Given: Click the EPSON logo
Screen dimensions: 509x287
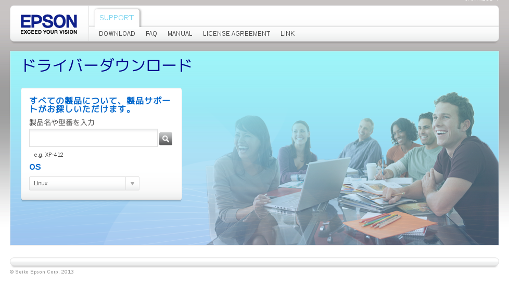Looking at the screenshot, I should pos(49,24).
